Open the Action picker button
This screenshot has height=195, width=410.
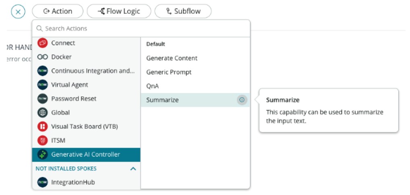click(58, 11)
